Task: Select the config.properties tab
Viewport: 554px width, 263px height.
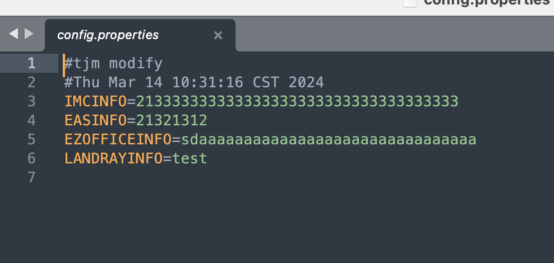Action: 140,35
